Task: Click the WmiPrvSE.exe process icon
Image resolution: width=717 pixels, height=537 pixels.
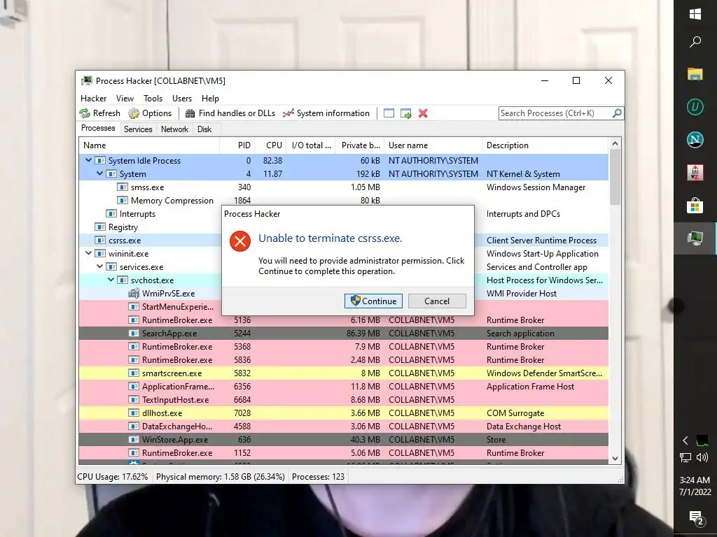Action: 134,293
